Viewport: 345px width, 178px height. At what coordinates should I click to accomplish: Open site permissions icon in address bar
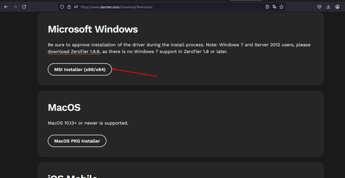point(76,7)
